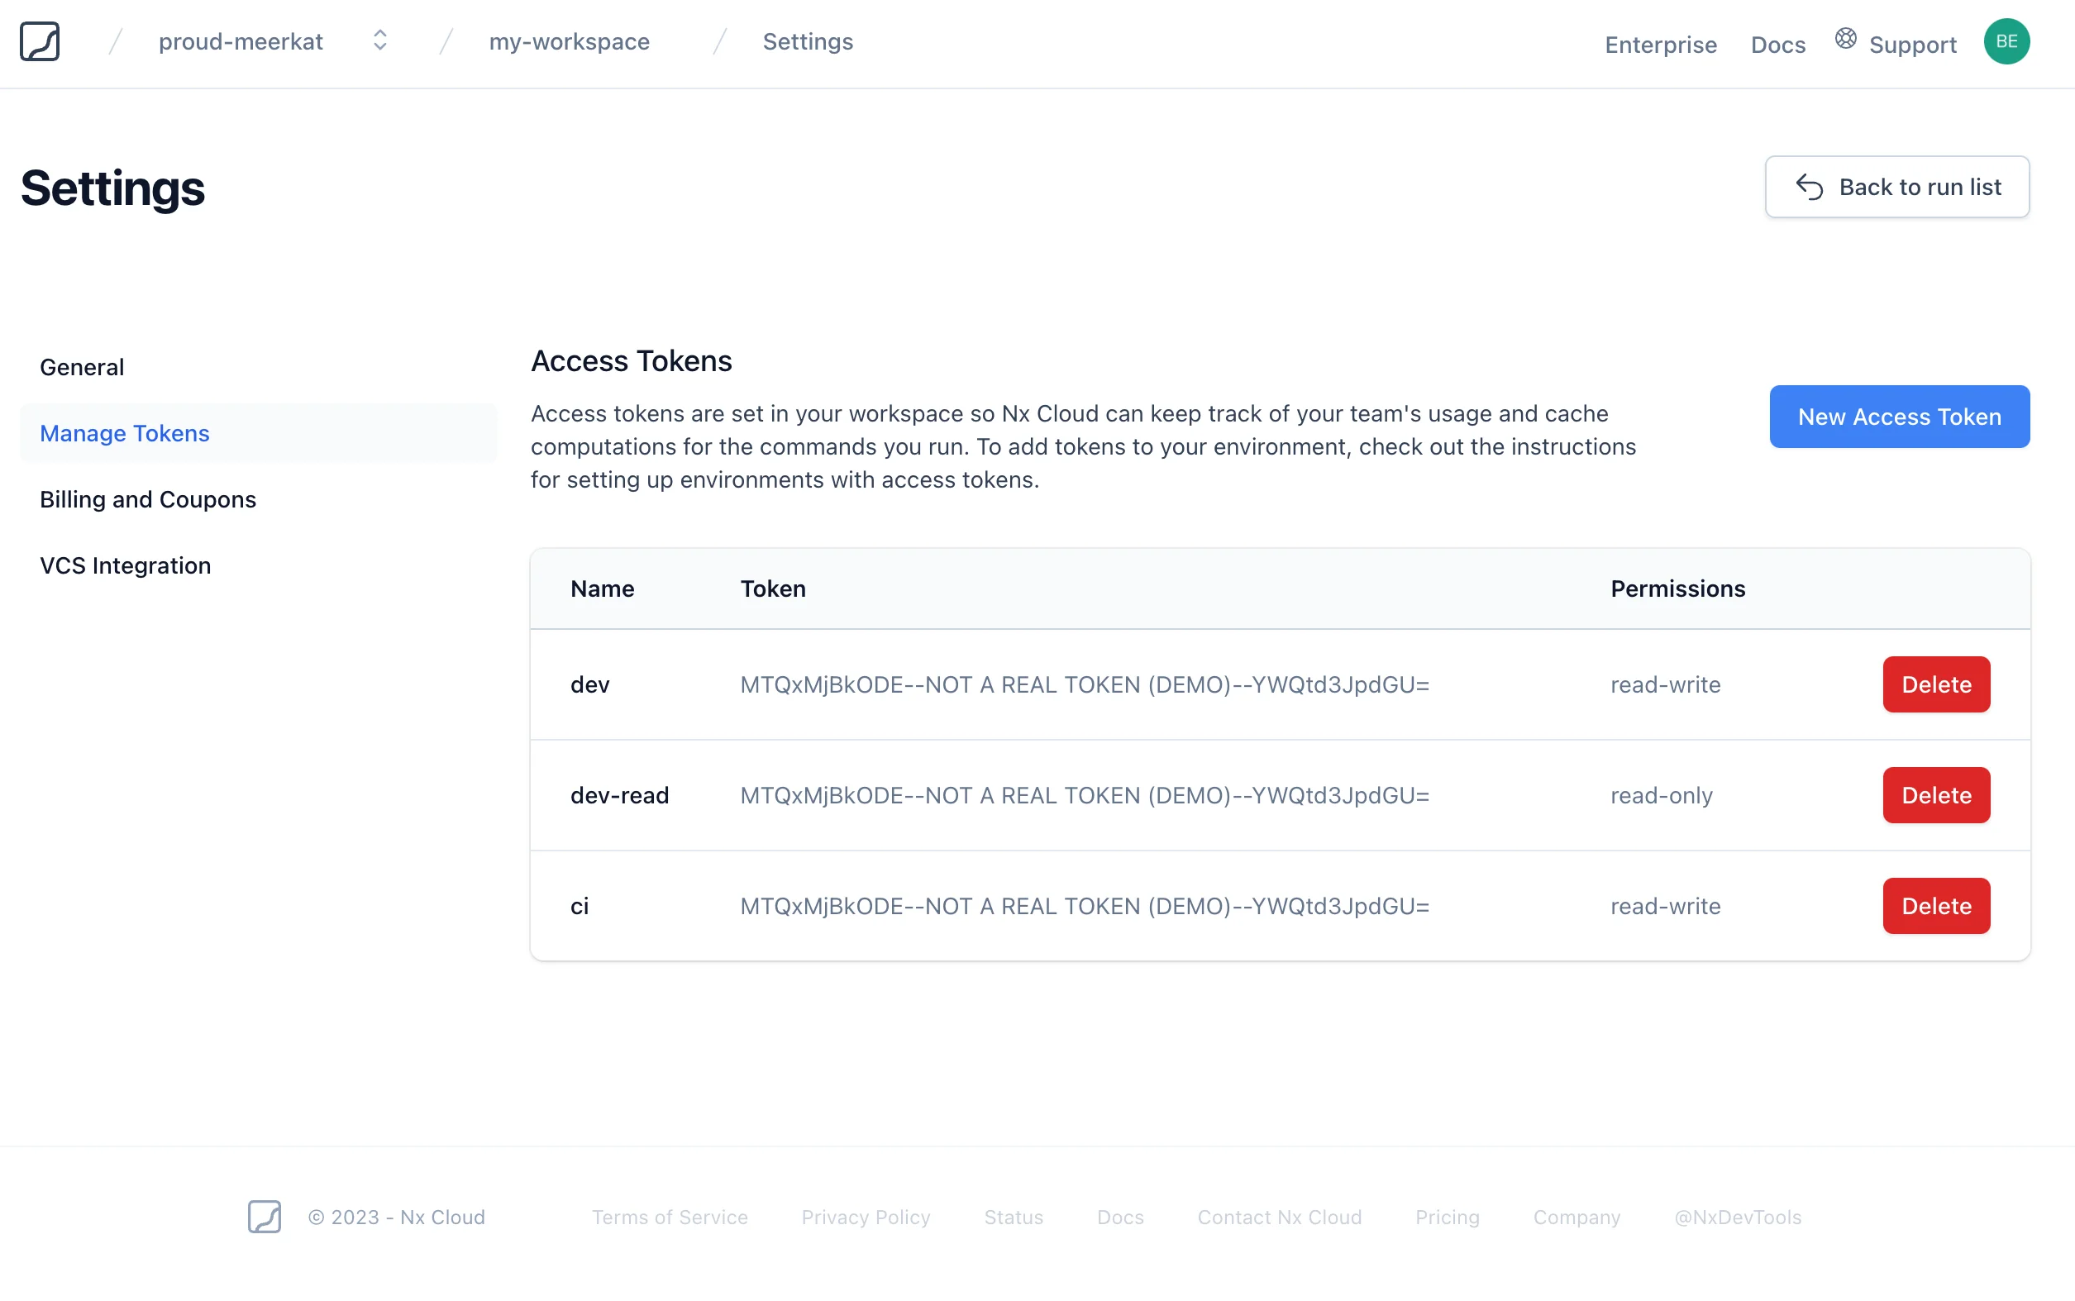Viewport: 2075px width, 1301px height.
Task: Delete the dev-read token
Action: coord(1937,794)
